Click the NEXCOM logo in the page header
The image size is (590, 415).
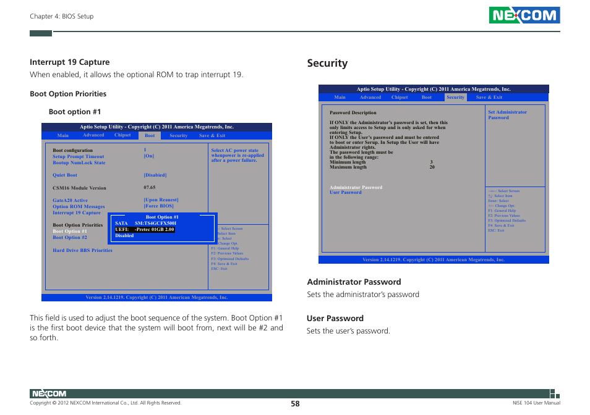[524, 15]
